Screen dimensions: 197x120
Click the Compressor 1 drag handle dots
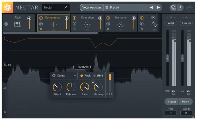click(54, 30)
